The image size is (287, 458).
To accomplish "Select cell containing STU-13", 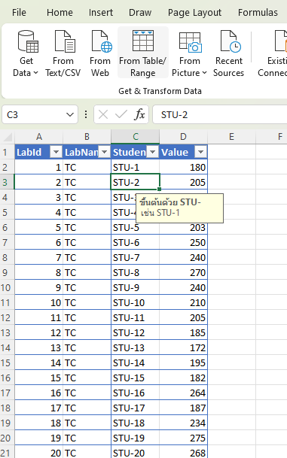I will 135,348.
